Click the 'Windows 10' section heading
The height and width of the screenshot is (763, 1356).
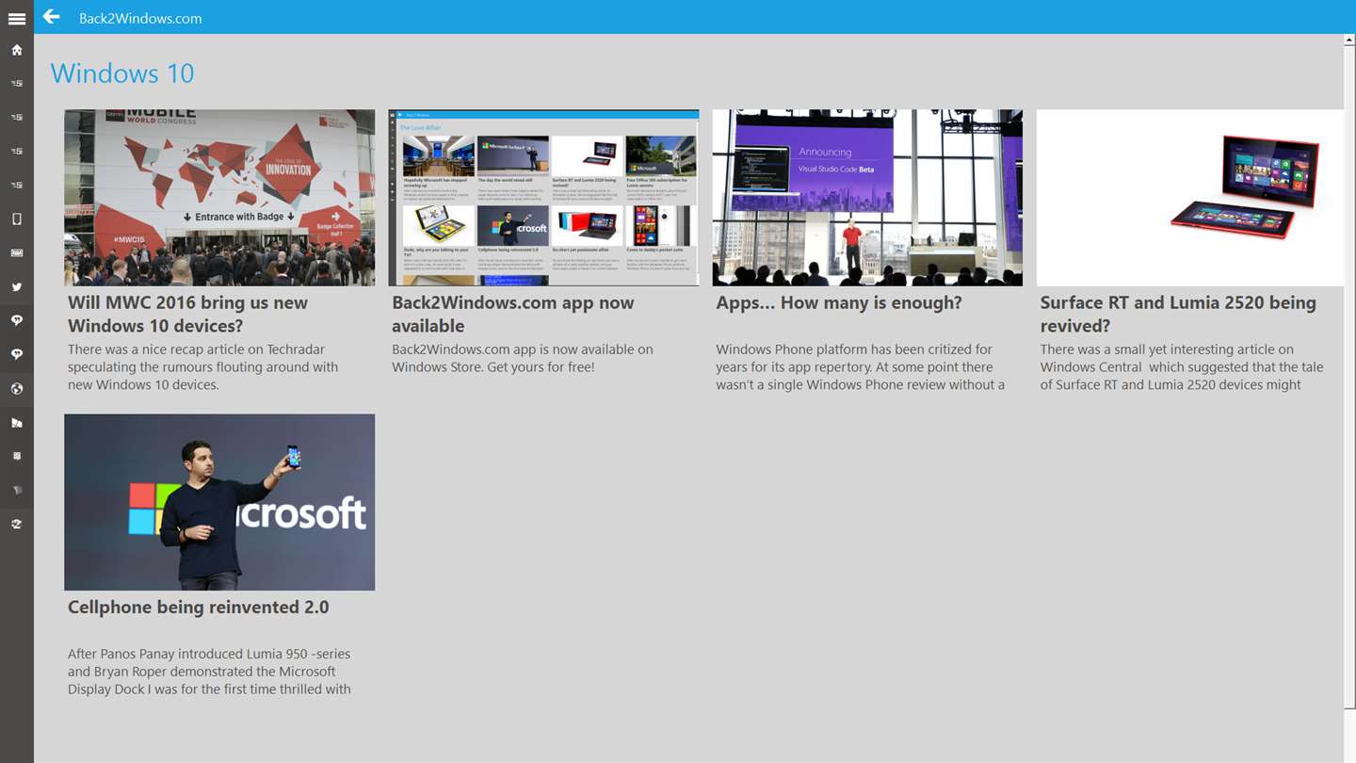click(122, 73)
